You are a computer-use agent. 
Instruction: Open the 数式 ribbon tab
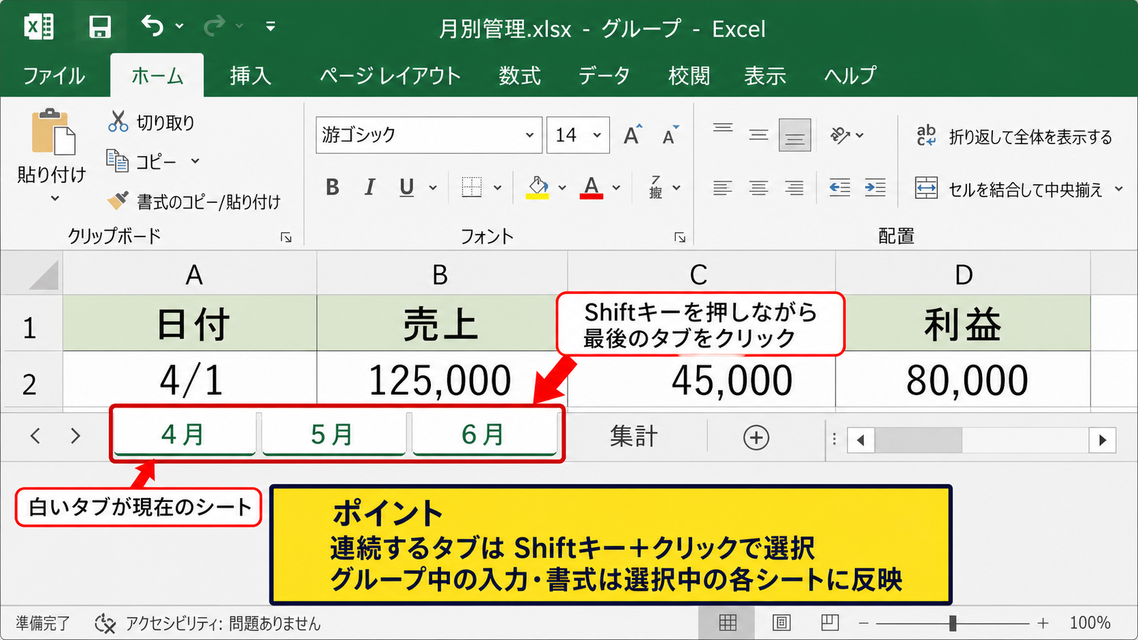pyautogui.click(x=519, y=75)
